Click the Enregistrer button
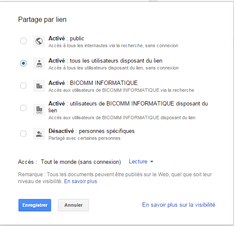This screenshot has height=226, width=234. click(35, 205)
